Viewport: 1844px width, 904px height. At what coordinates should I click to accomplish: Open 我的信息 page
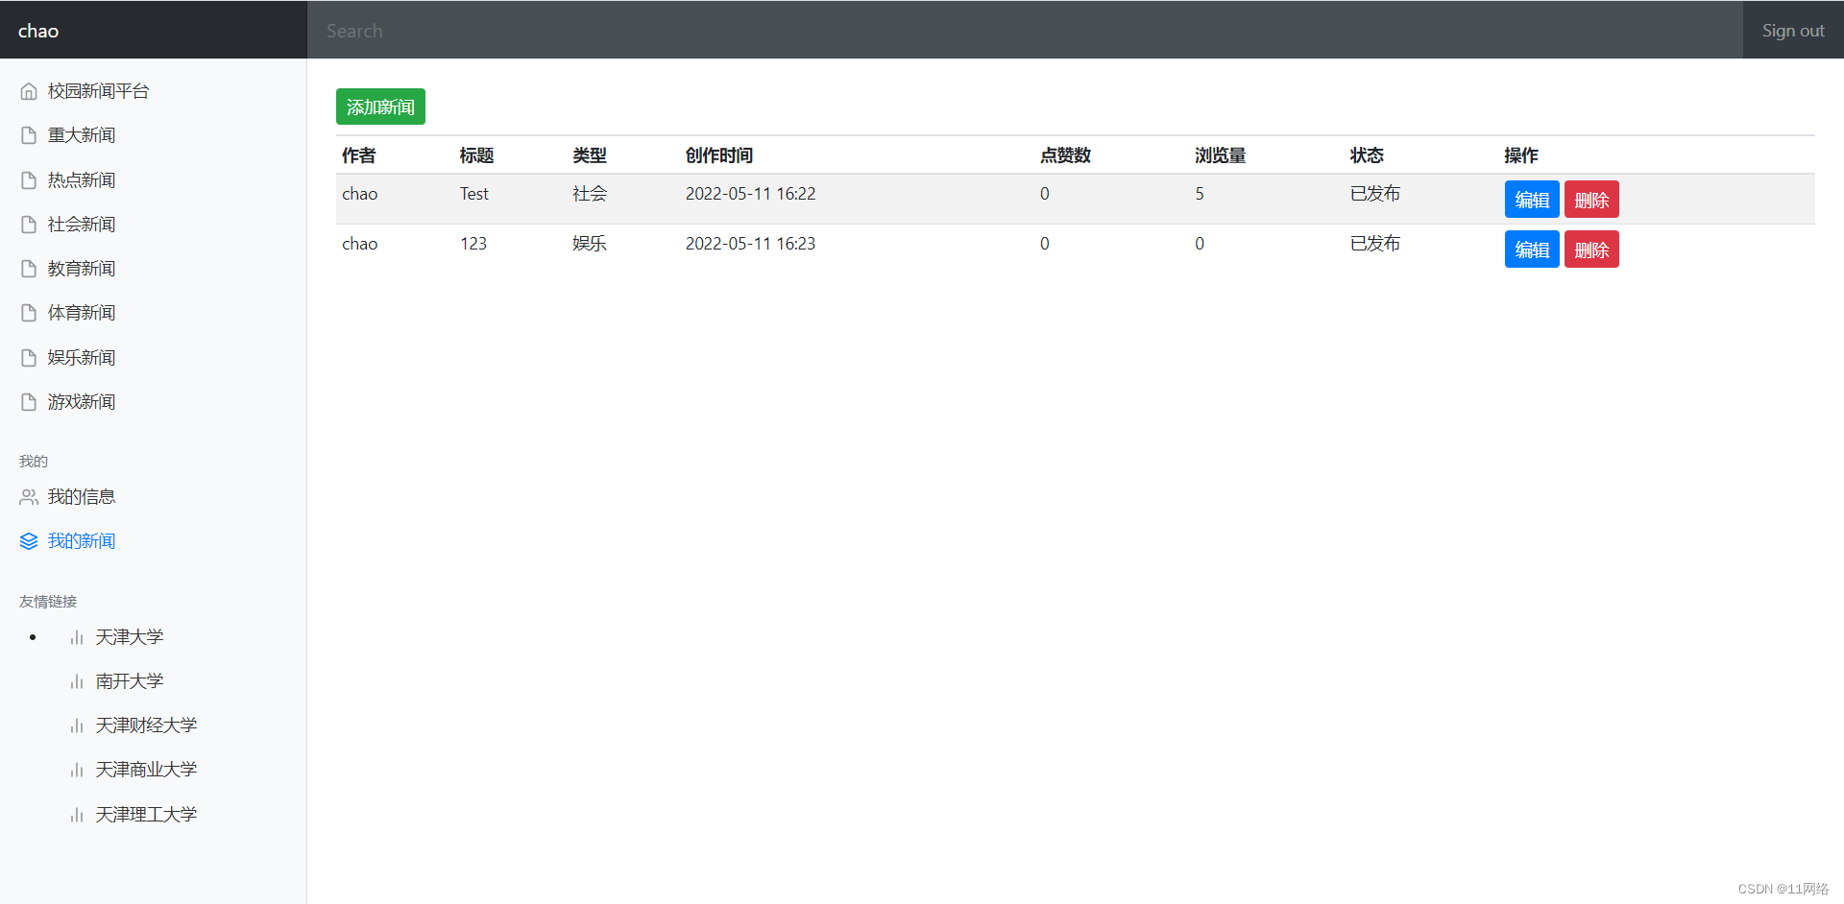(x=82, y=497)
